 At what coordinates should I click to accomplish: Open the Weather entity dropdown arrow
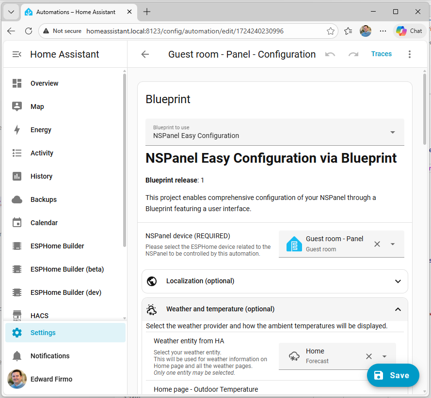(x=384, y=356)
